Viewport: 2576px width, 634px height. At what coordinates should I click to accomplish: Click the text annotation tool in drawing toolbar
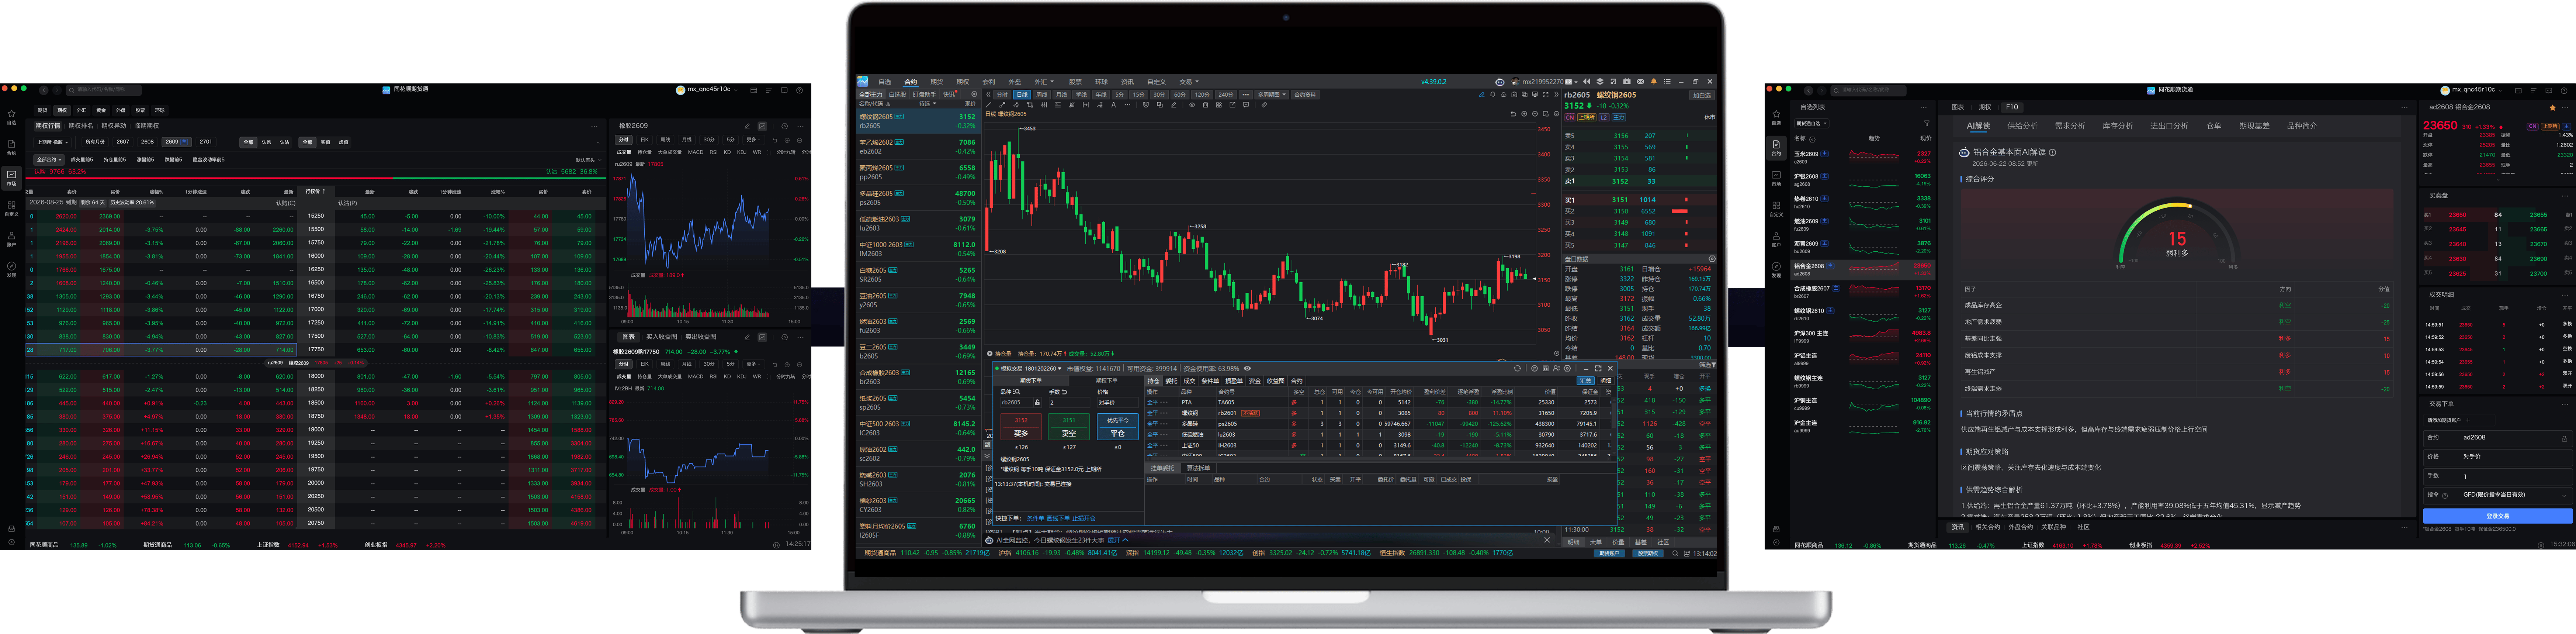point(1114,105)
